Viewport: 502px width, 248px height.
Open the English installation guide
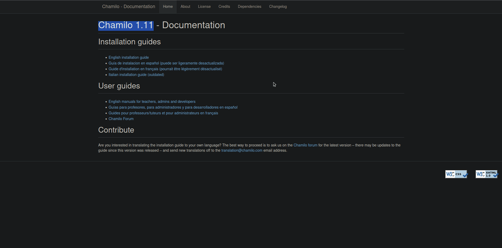[128, 58]
